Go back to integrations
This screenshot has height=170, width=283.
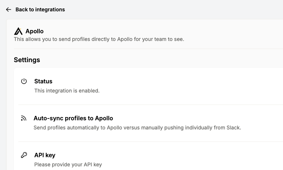point(40,10)
